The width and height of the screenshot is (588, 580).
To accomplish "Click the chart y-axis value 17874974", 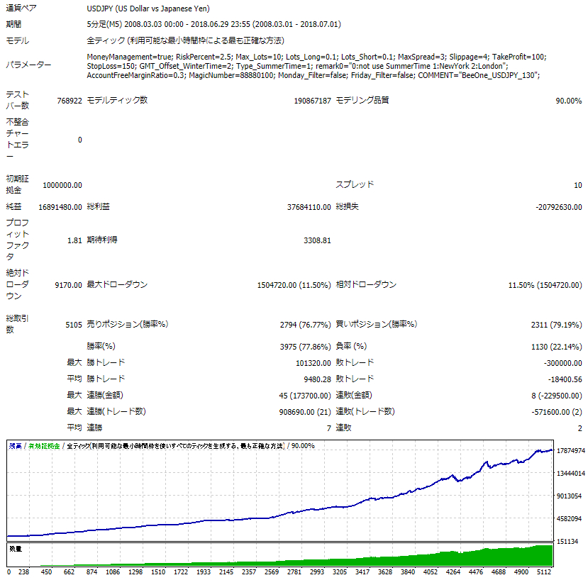I will (571, 451).
